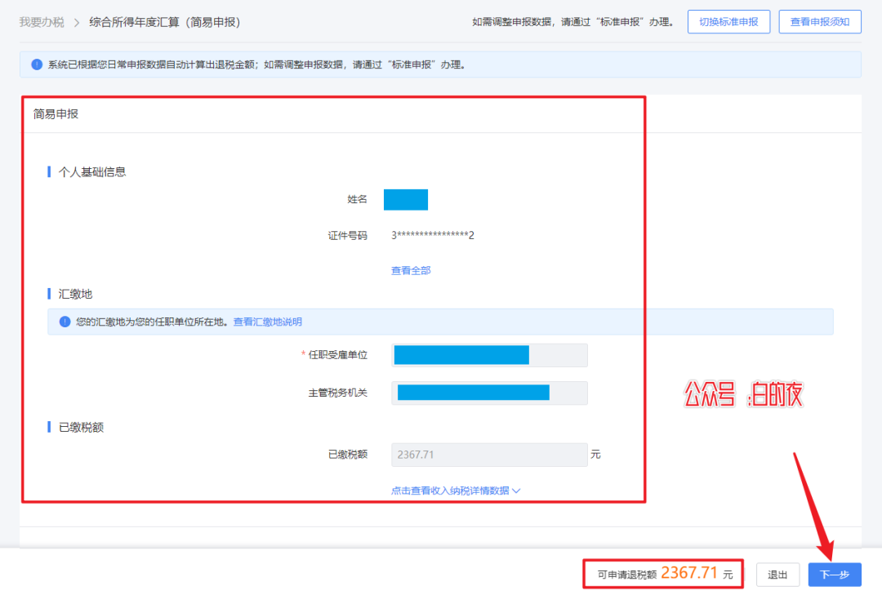Click the redacted 姓名 value

(x=406, y=200)
